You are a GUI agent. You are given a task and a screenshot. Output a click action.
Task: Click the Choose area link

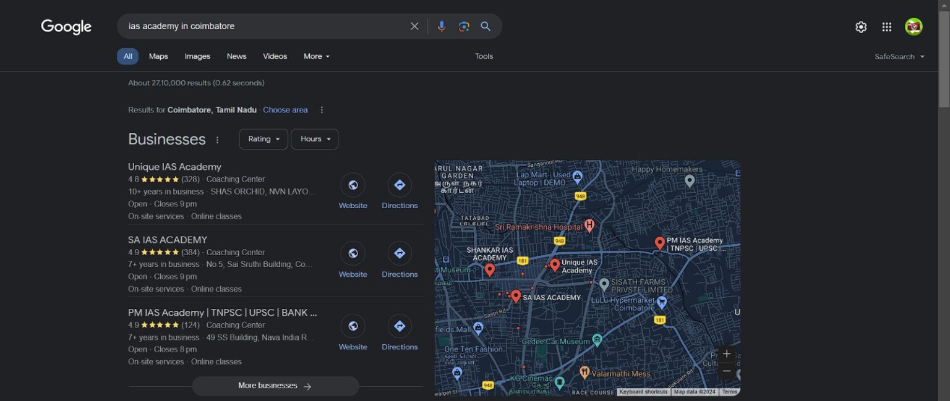coord(285,110)
